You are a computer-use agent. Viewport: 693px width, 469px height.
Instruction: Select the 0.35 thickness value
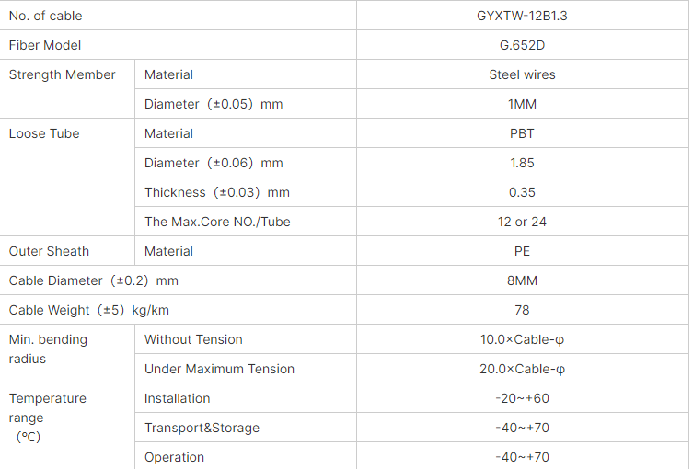[522, 192]
